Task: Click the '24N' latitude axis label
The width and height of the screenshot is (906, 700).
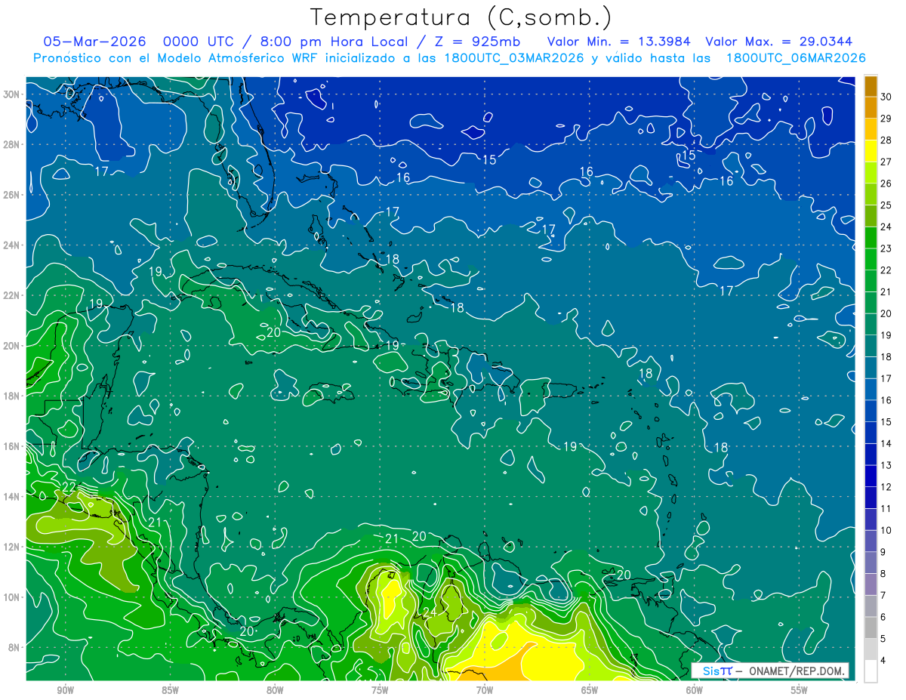Action: (x=12, y=245)
